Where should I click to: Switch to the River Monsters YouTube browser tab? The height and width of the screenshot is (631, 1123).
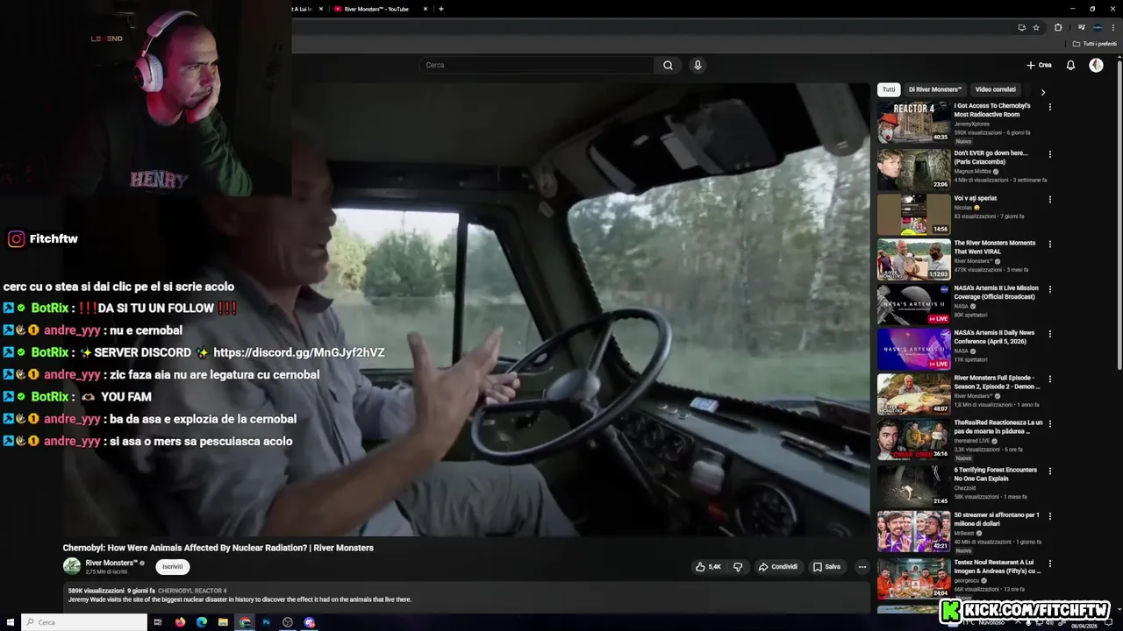(x=376, y=9)
